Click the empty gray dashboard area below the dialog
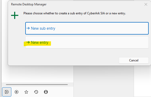151x97 pixels. pyautogui.click(x=104, y=81)
